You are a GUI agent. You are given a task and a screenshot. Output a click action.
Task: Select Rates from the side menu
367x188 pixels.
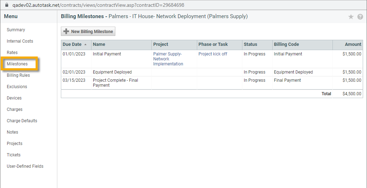coord(12,53)
